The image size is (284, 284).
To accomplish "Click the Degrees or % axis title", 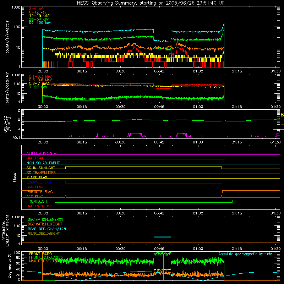I will pyautogui.click(x=9, y=266).
